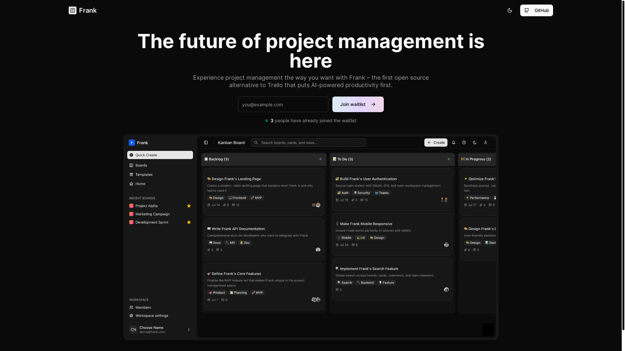Open the Implement Frank's Search Feature card
The height and width of the screenshot is (351, 625).
tap(392, 279)
